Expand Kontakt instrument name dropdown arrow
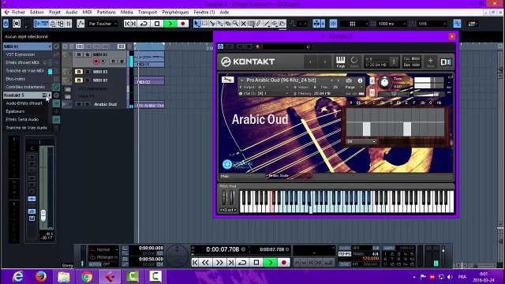The width and height of the screenshot is (505, 284). click(x=241, y=80)
